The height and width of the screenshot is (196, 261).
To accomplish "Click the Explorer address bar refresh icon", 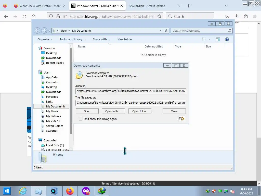I will (x=166, y=31).
